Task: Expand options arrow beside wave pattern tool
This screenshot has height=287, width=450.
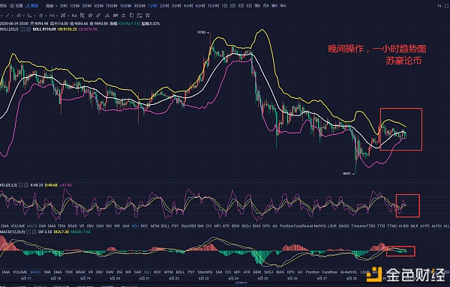Action: point(57,16)
